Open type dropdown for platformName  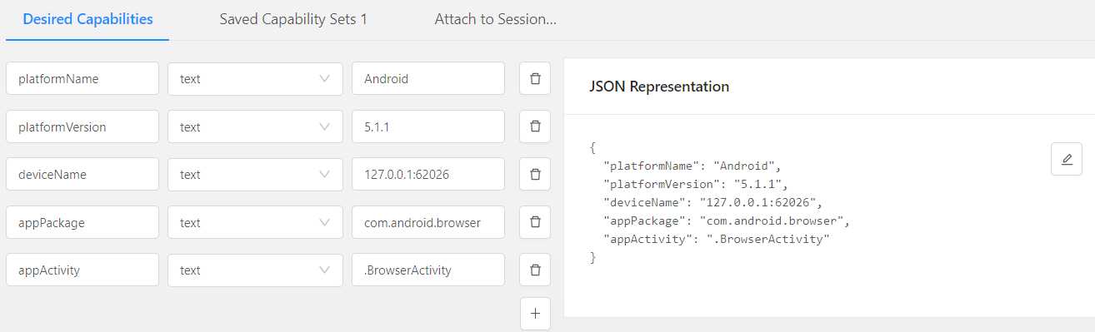(x=255, y=79)
